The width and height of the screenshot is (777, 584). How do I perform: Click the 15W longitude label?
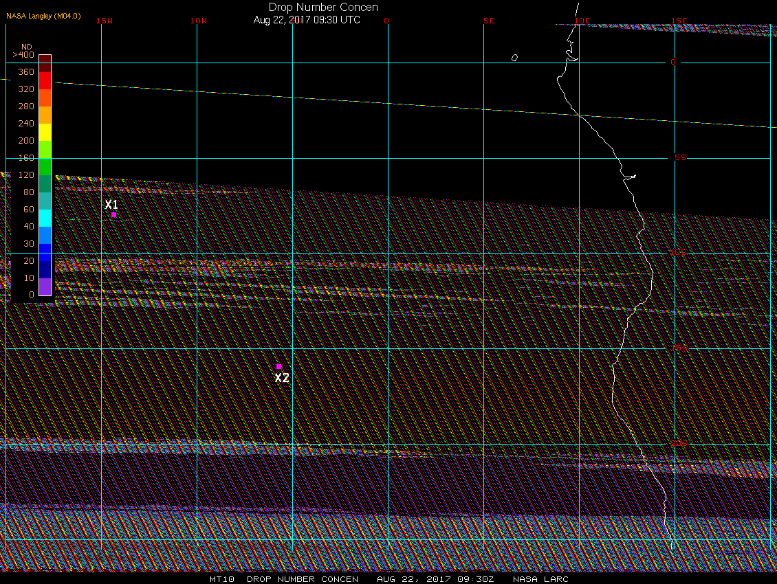point(105,21)
